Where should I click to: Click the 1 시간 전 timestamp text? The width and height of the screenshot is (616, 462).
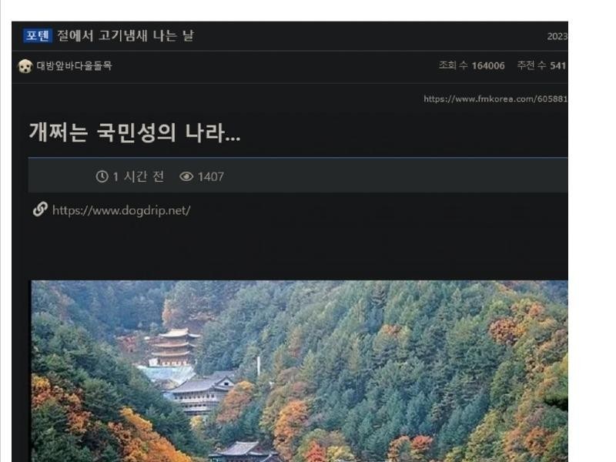click(139, 176)
